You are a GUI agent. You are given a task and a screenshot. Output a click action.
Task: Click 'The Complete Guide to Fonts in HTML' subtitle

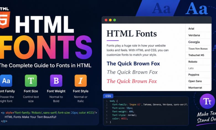[45, 66]
